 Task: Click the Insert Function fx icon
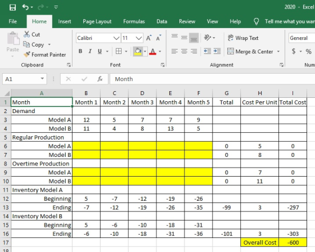coord(100,79)
